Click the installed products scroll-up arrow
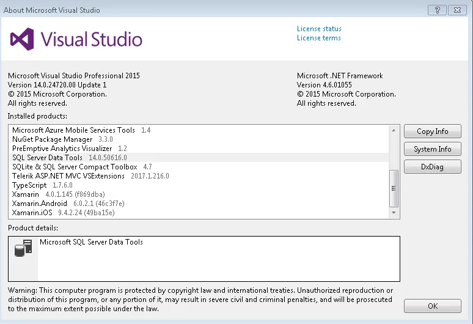 (394, 130)
